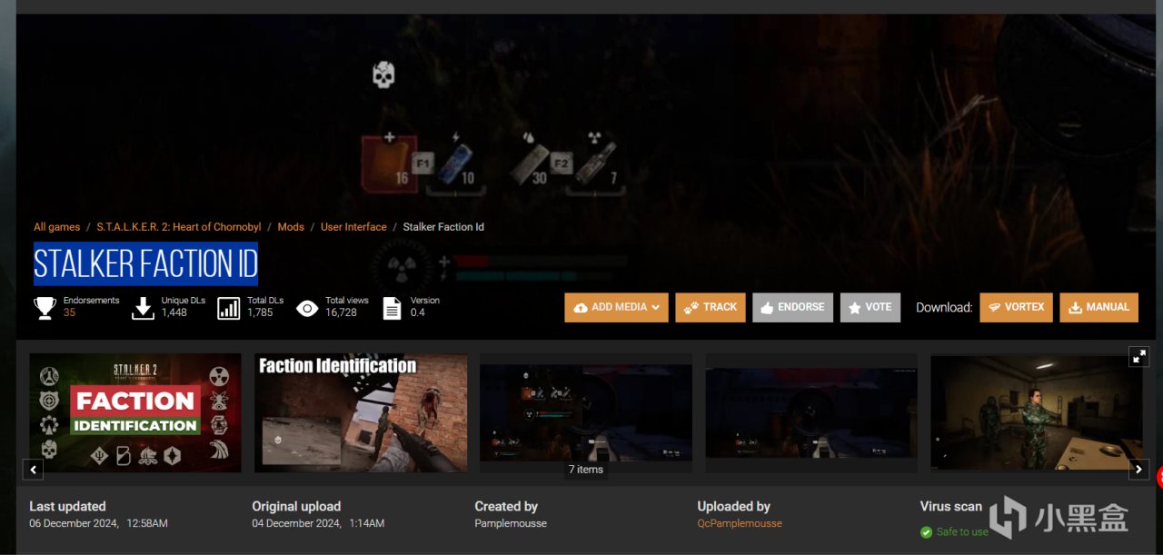Image resolution: width=1163 pixels, height=555 pixels.
Task: Download the mod with Vortex
Action: (x=1016, y=307)
